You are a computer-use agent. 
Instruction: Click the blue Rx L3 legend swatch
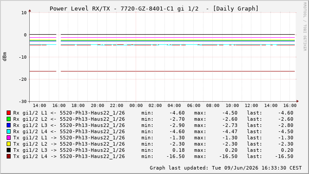point(9,125)
